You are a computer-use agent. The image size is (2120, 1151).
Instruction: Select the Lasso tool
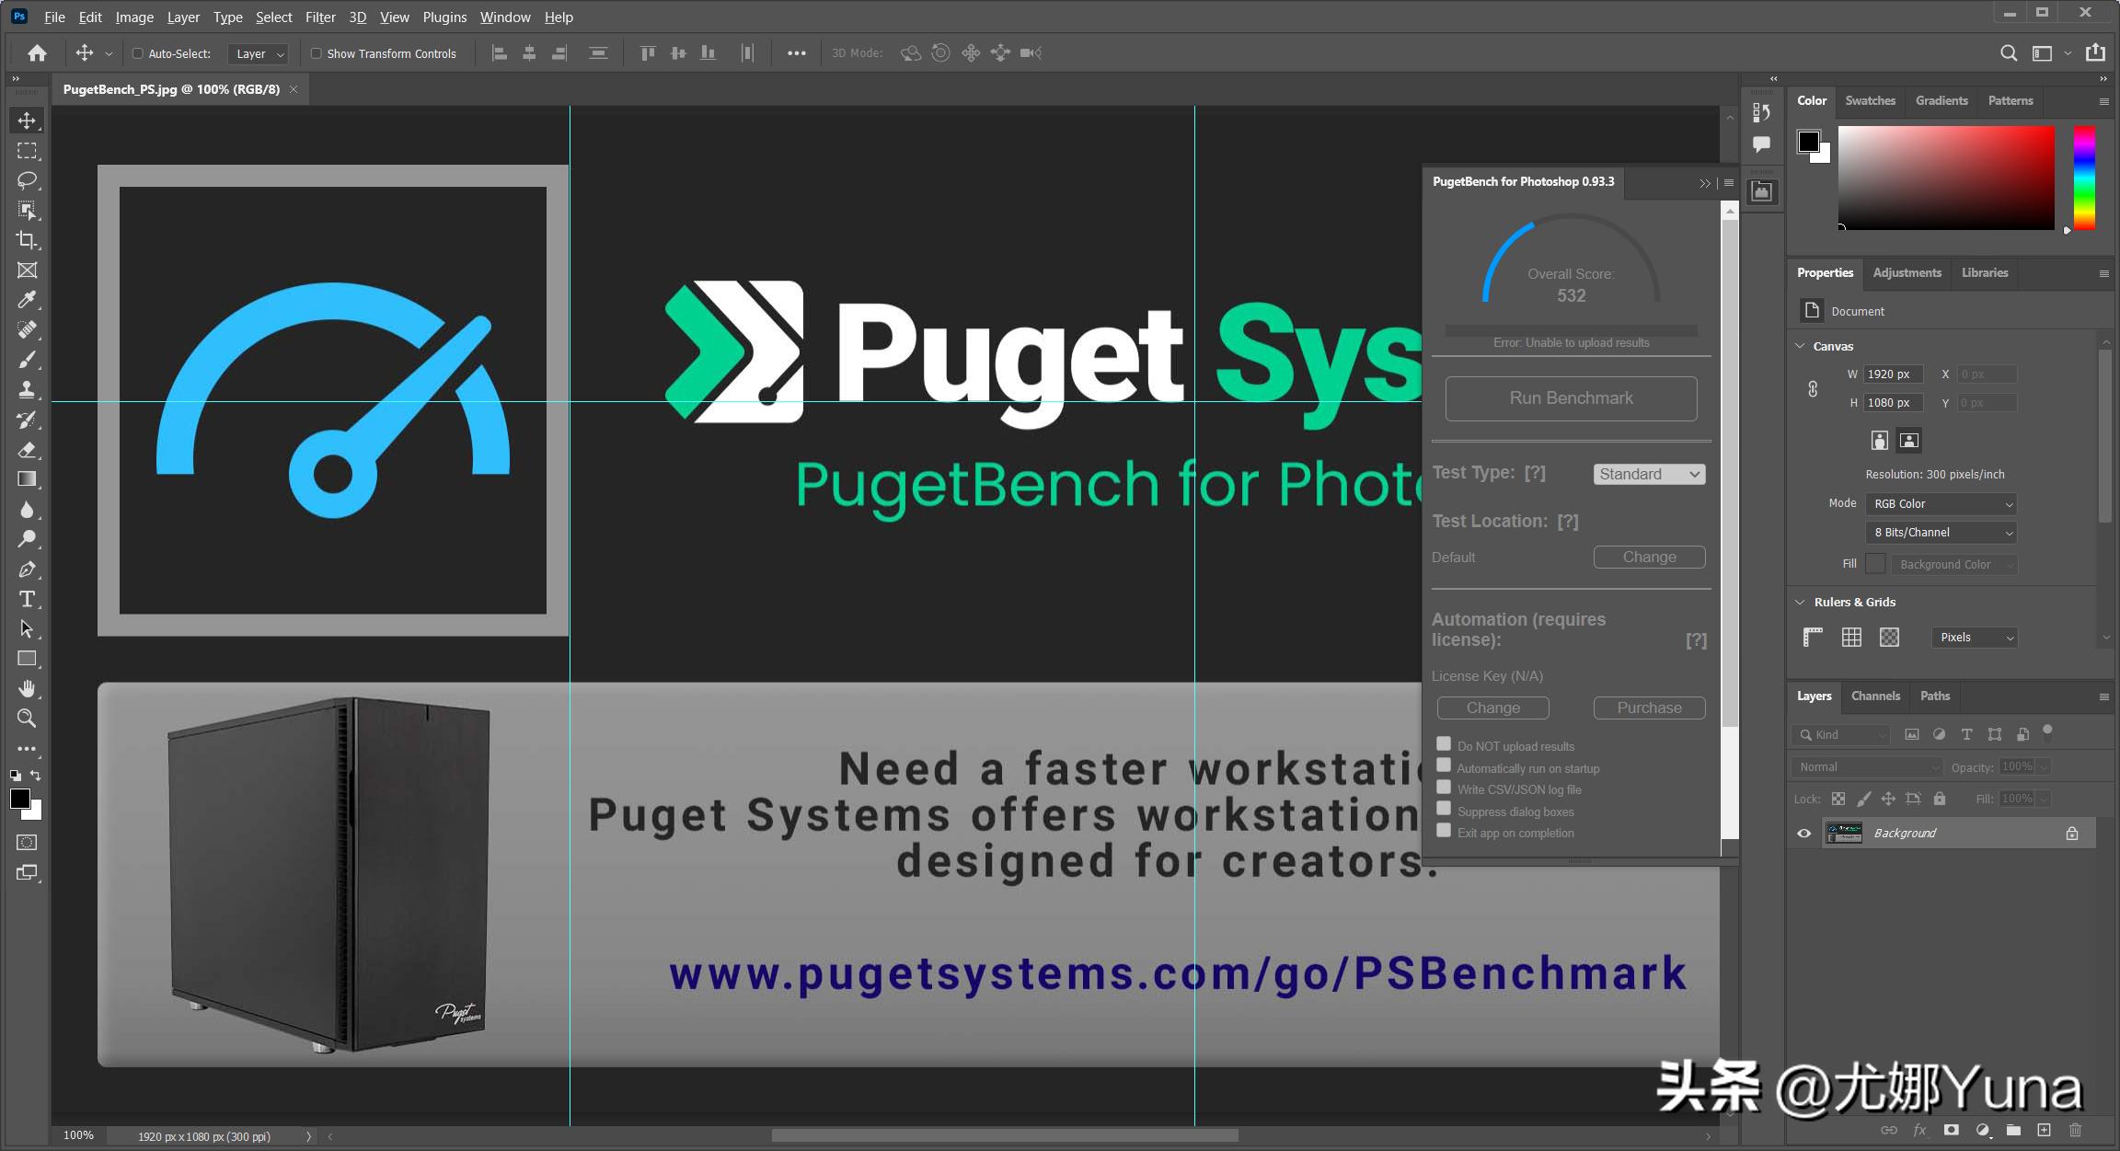click(x=27, y=180)
